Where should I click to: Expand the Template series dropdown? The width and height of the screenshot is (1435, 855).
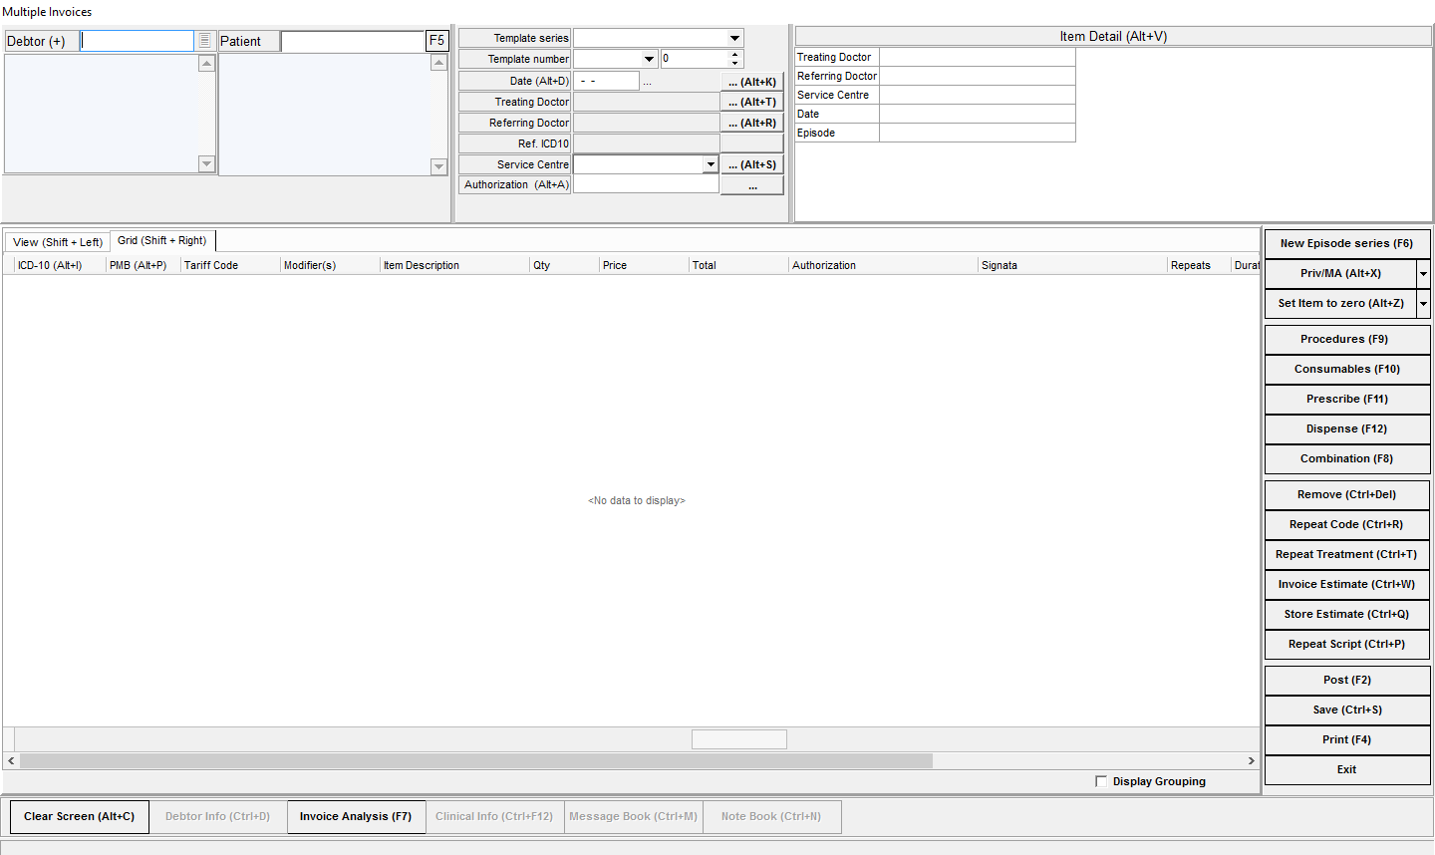(734, 38)
